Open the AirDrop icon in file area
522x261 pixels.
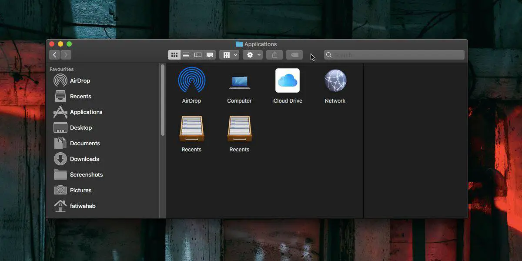pyautogui.click(x=191, y=80)
